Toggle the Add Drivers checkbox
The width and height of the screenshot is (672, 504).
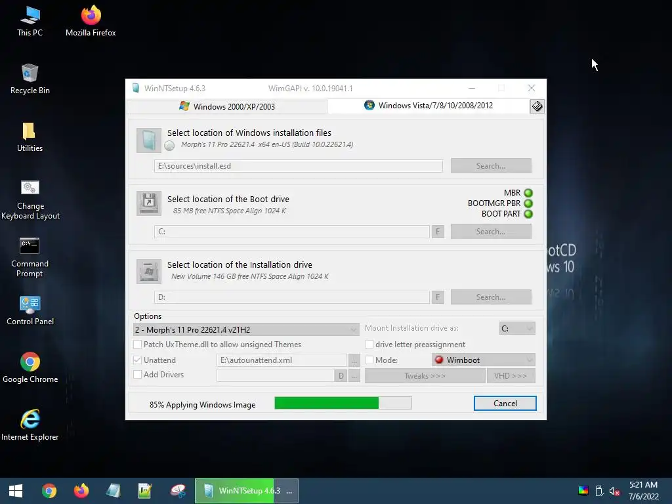pos(138,375)
